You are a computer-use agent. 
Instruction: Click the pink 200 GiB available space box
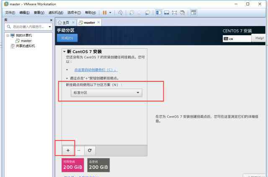tap(73, 165)
